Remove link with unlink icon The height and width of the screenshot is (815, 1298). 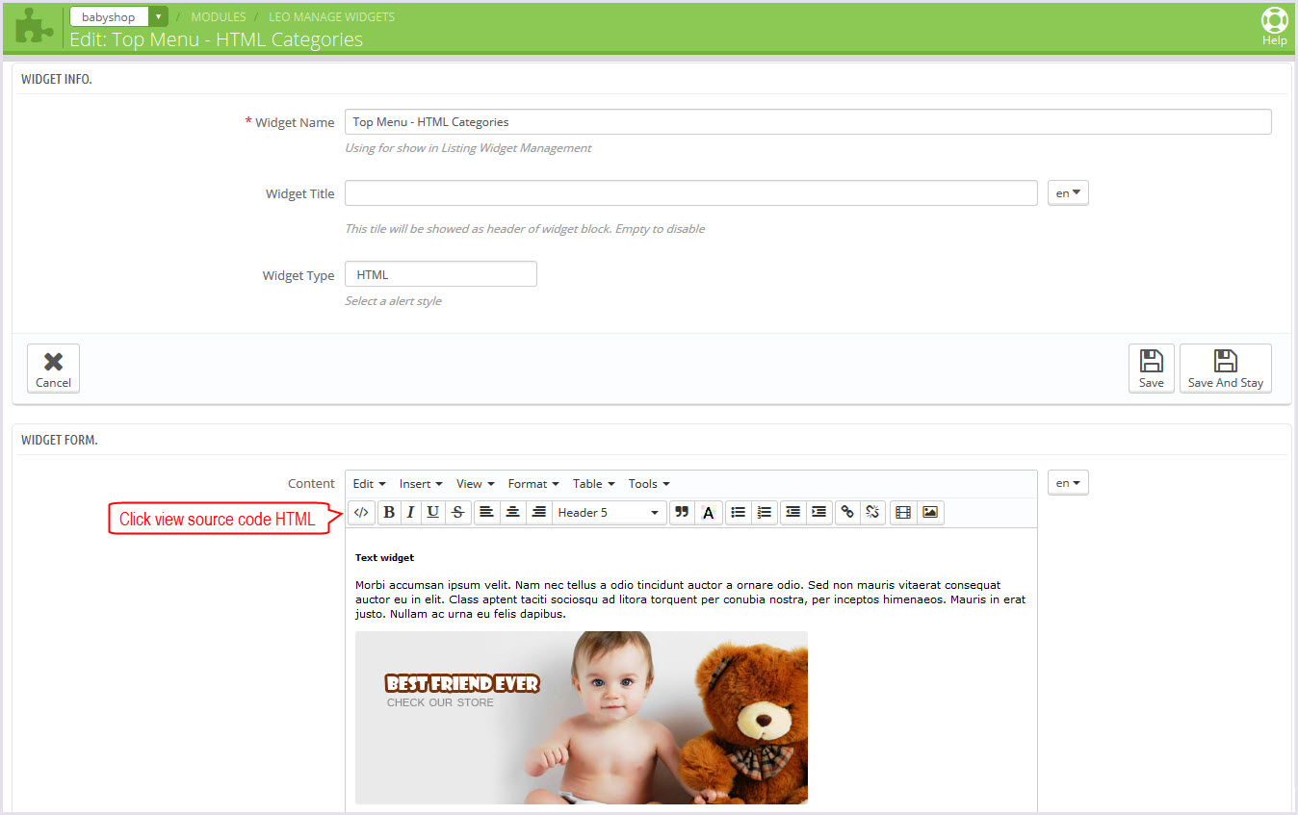(872, 513)
